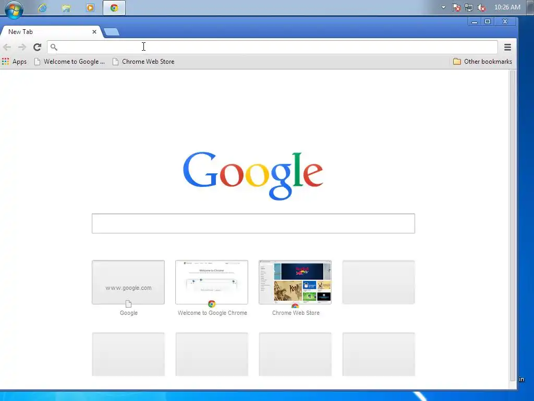Minimize the Chrome window
This screenshot has height=401, width=534.
point(474,22)
